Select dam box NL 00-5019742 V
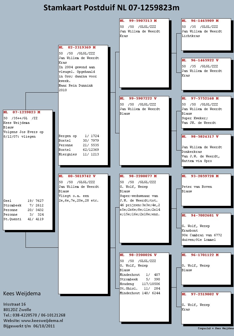Screen dimensions: 234x336 83,234
